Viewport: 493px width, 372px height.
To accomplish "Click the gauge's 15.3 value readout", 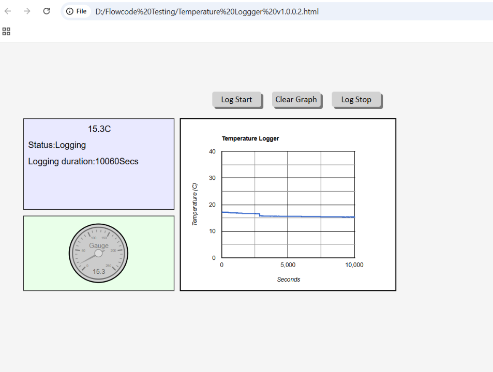I will pyautogui.click(x=98, y=272).
